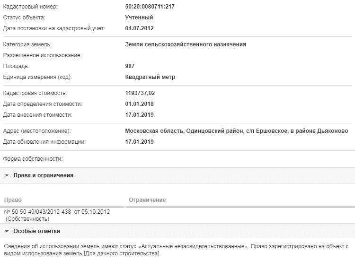Click the value determination date 01.01.2018
The height and width of the screenshot is (261, 355).
[x=139, y=104]
